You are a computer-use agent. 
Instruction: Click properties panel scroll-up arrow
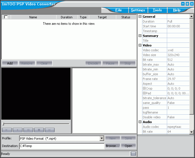tap(191, 16)
